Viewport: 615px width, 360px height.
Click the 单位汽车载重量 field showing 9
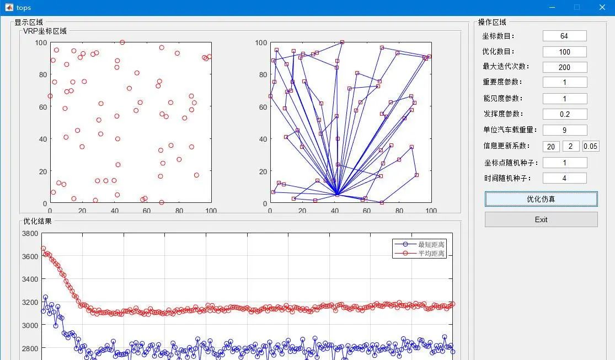click(564, 130)
